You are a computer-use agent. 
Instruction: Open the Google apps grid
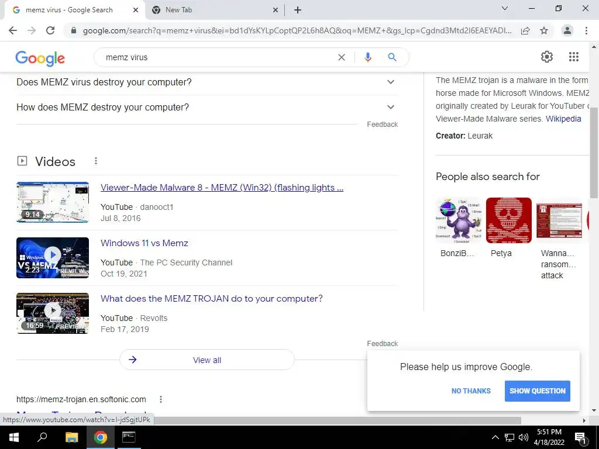(x=574, y=57)
